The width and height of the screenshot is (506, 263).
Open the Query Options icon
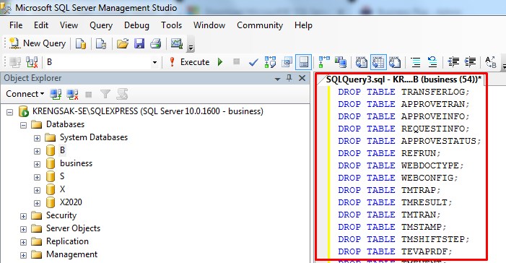tap(287, 62)
